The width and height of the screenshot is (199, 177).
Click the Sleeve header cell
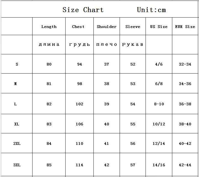pyautogui.click(x=133, y=26)
